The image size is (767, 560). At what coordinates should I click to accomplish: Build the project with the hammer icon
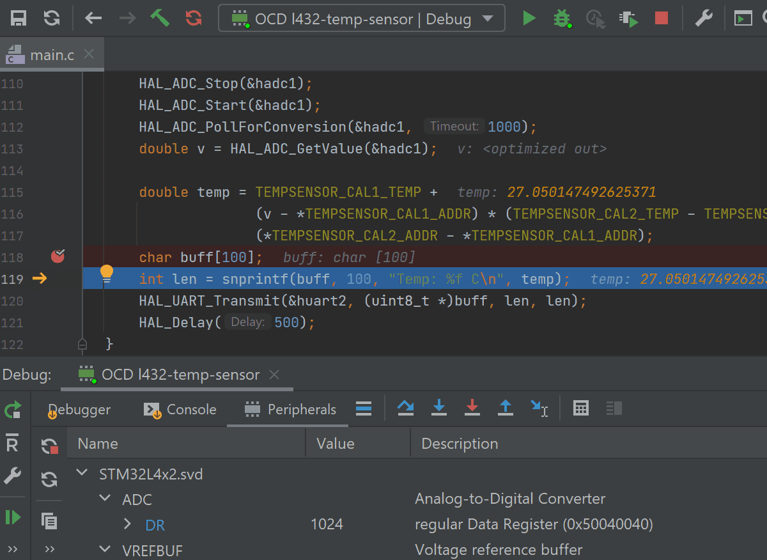point(160,18)
